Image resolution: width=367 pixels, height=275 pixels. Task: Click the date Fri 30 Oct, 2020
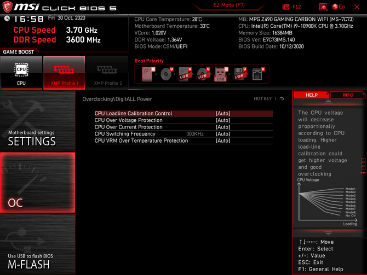pyautogui.click(x=67, y=18)
